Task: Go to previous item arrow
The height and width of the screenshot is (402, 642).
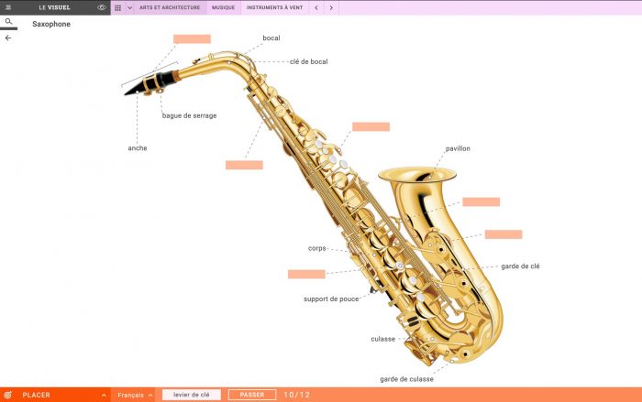Action: (316, 7)
